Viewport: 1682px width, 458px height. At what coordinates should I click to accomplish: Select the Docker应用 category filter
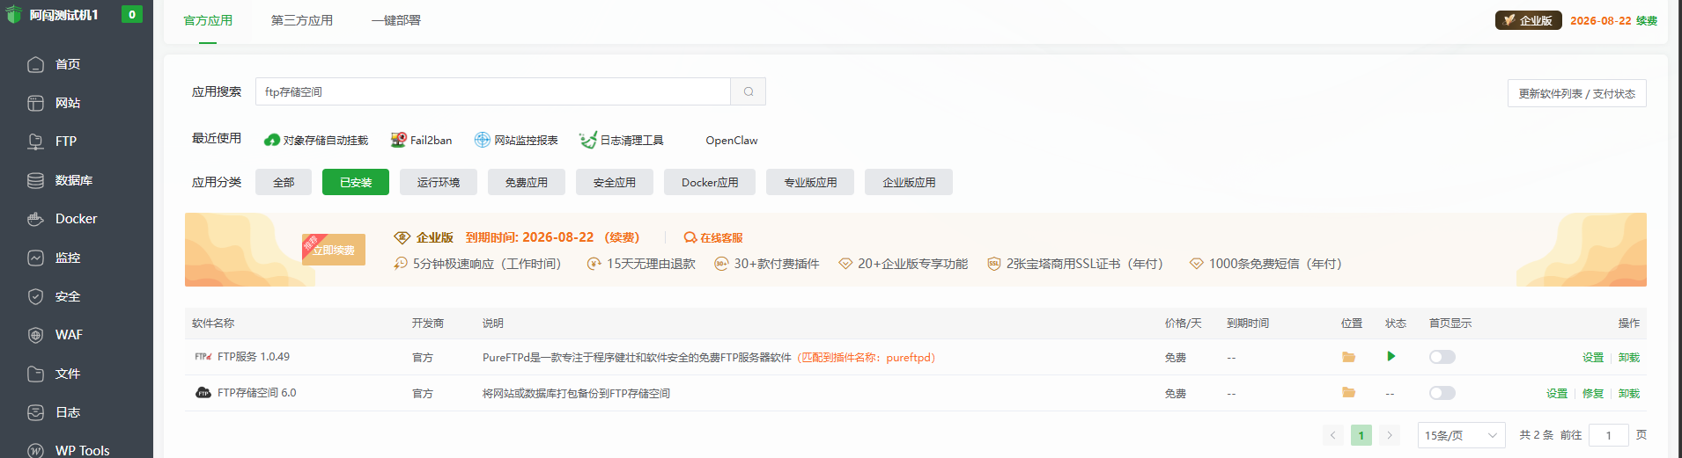709,182
